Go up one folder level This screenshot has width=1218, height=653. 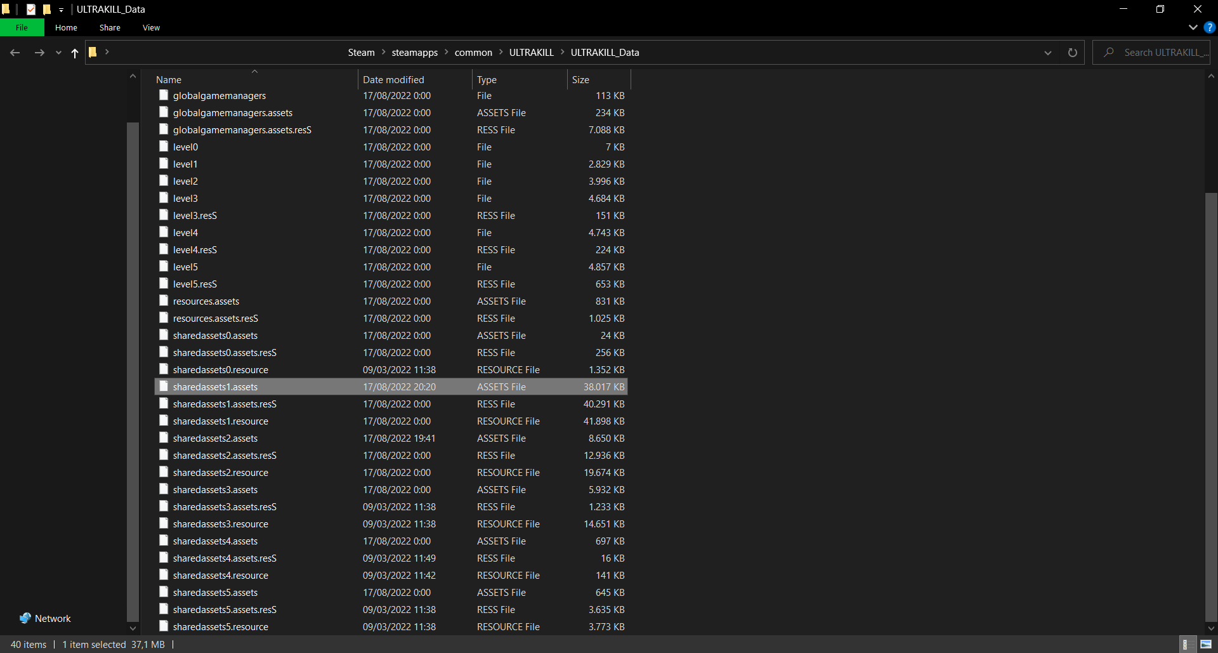[x=75, y=53]
